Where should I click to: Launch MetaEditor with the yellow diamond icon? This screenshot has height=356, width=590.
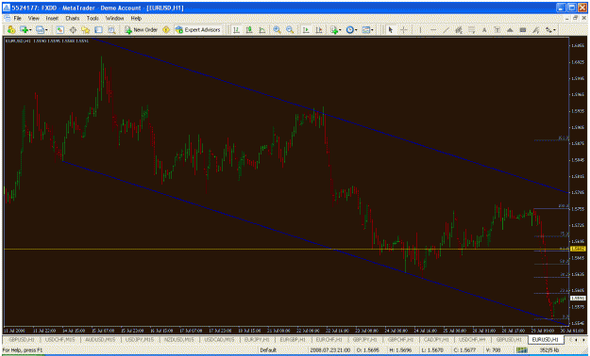tap(166, 30)
